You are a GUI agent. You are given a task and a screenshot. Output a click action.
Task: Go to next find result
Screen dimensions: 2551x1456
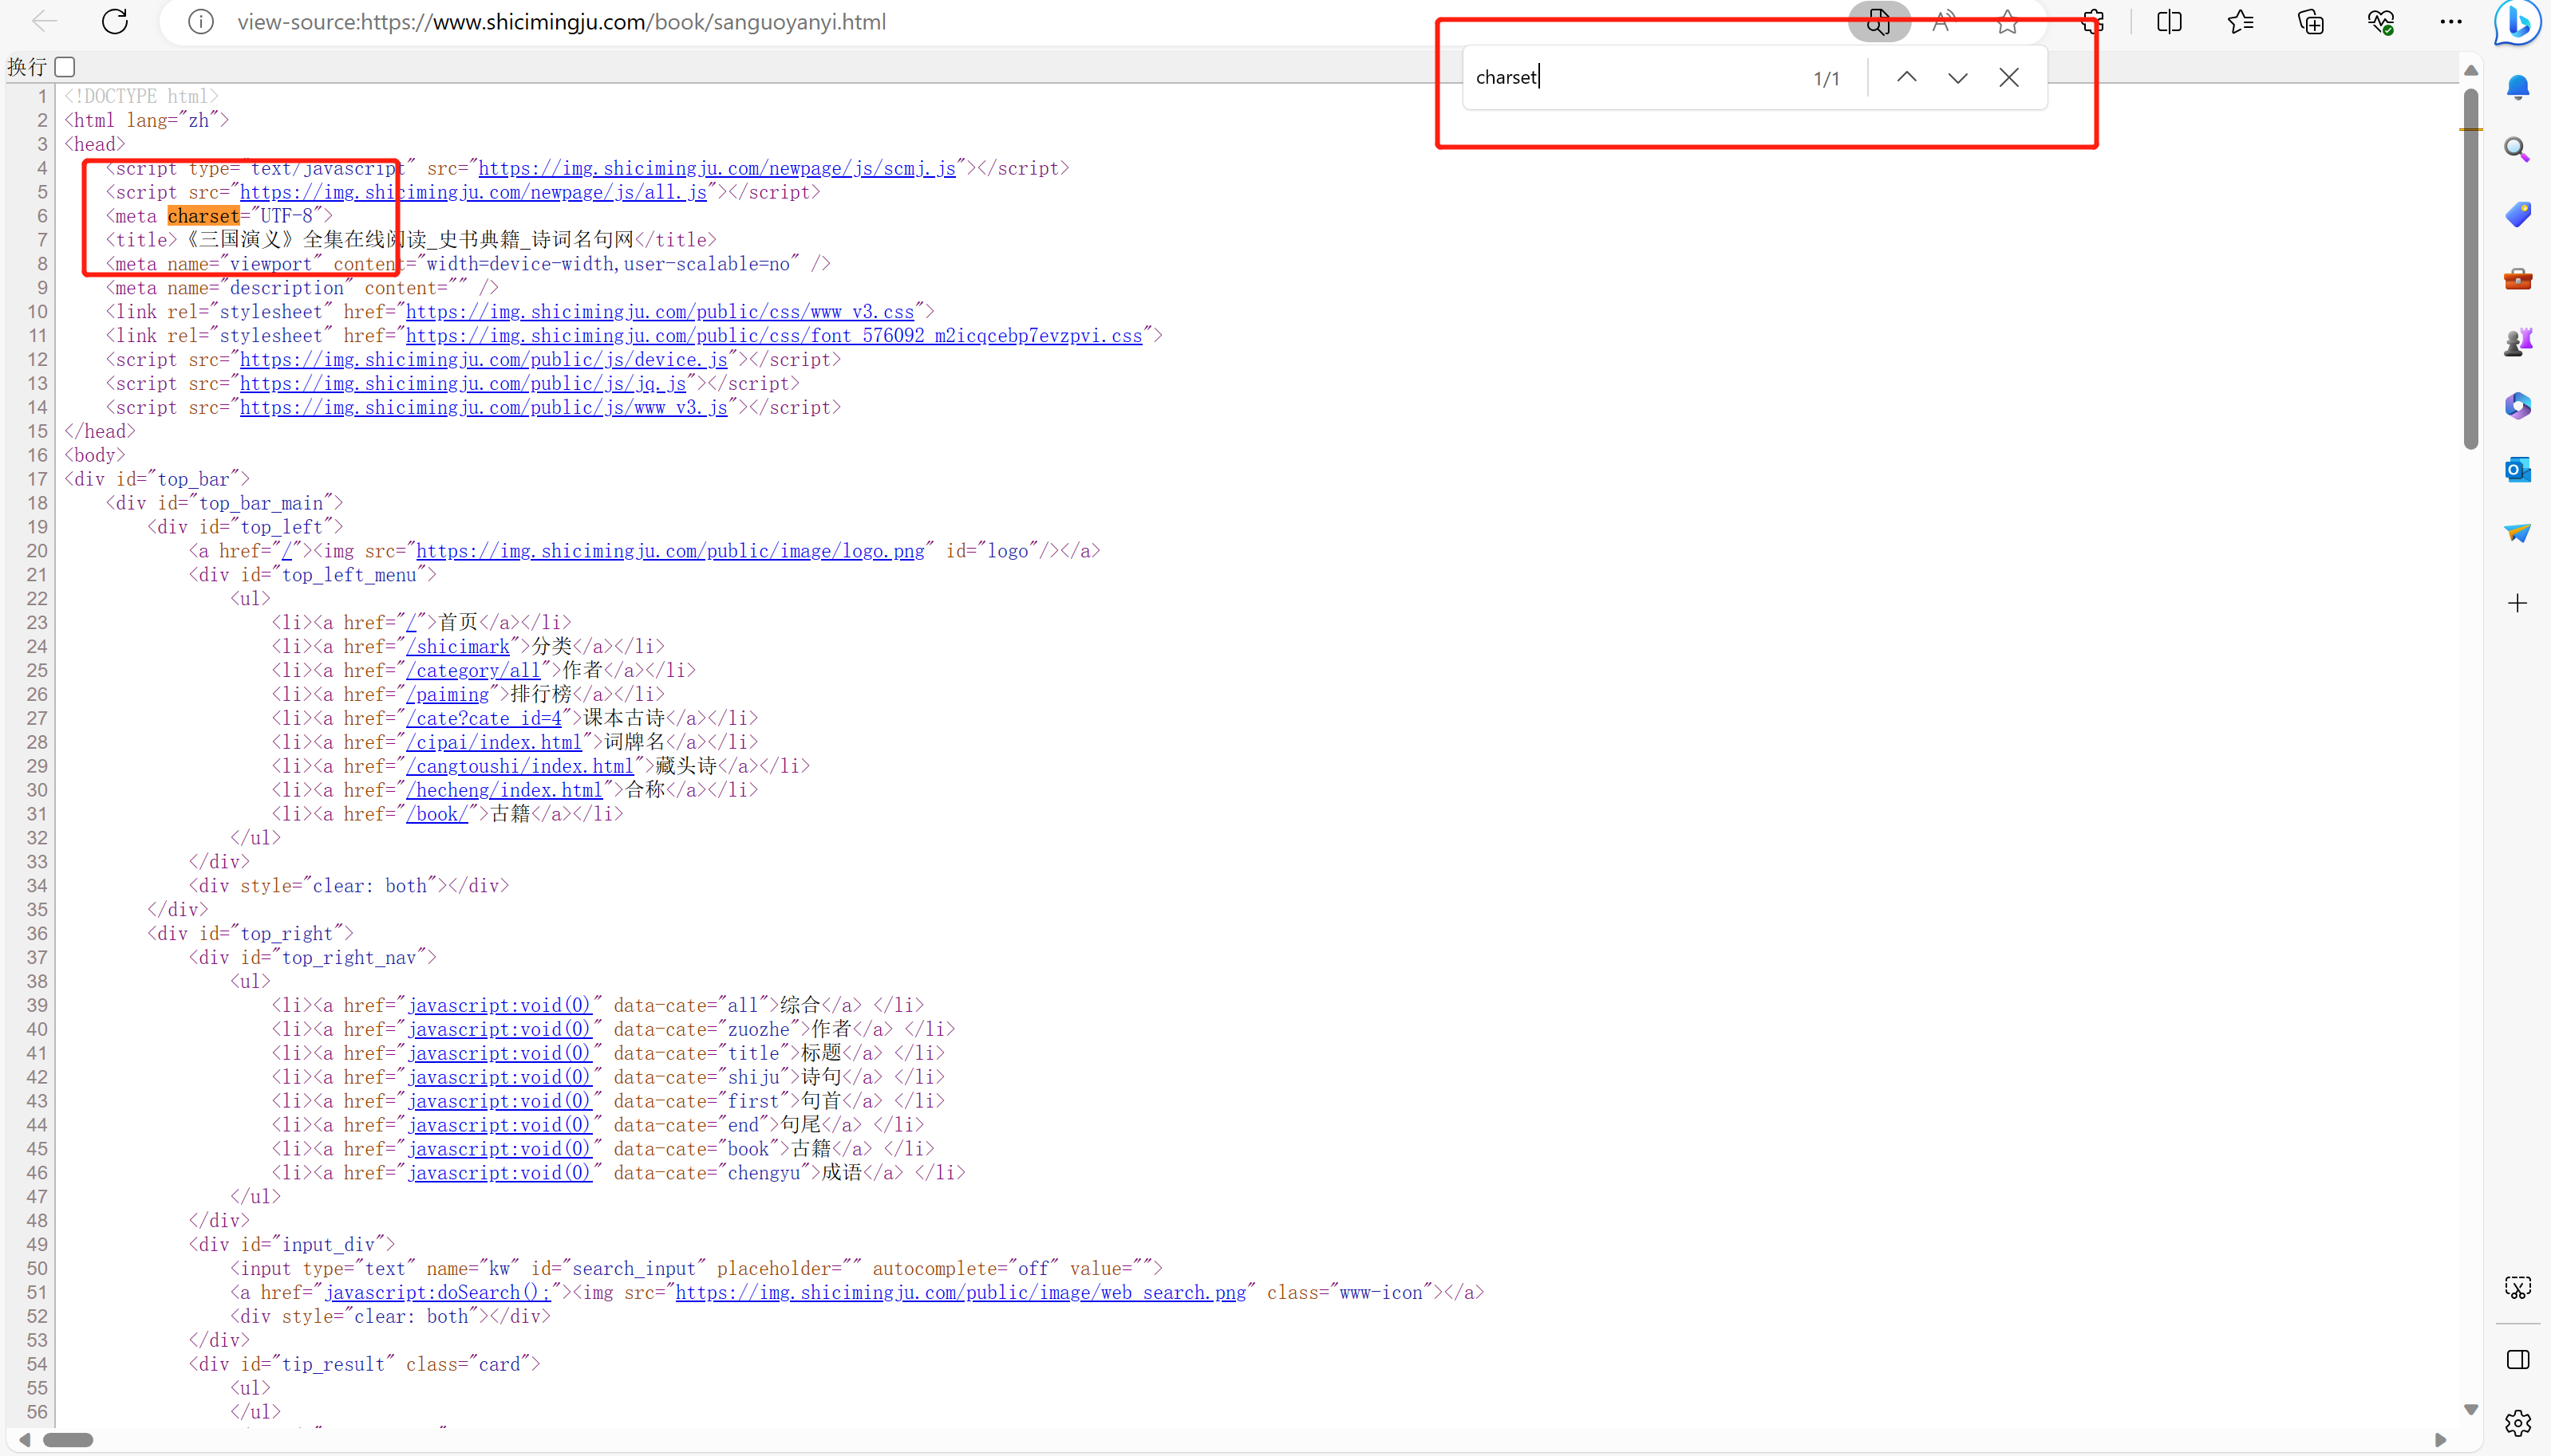(x=1958, y=77)
